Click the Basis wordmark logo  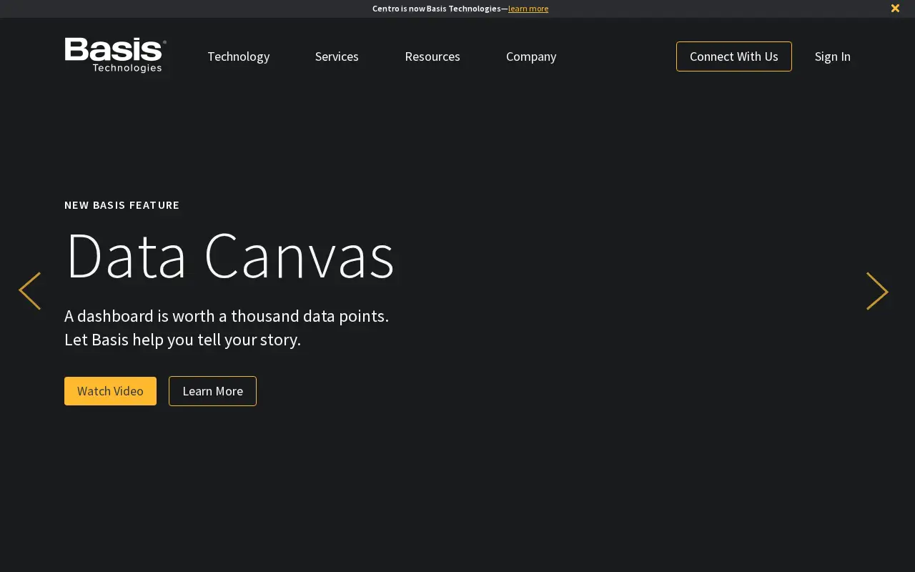point(115,50)
